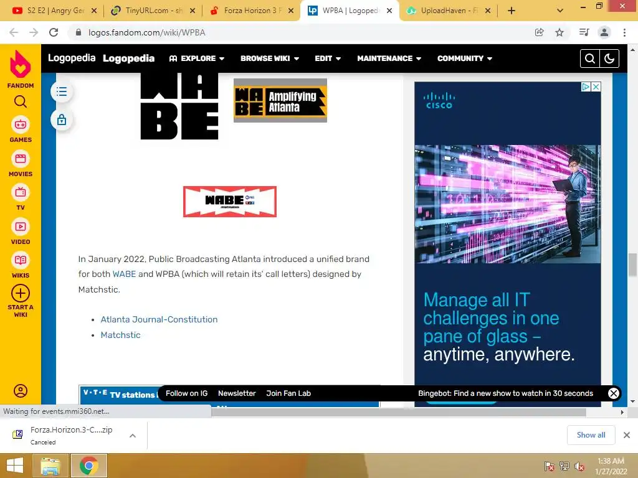Open media control icon in Chrome toolbar
Screen dimensions: 638x478
(584, 32)
